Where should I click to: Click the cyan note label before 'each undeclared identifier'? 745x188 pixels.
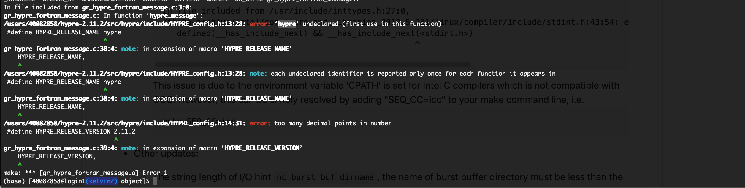click(258, 74)
